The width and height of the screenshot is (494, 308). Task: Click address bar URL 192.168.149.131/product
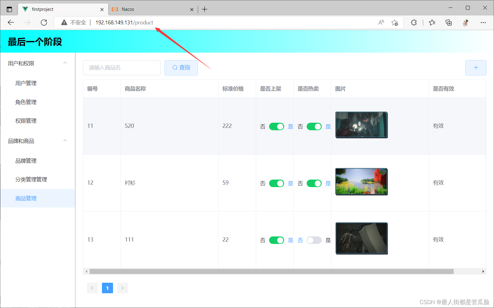pyautogui.click(x=124, y=23)
